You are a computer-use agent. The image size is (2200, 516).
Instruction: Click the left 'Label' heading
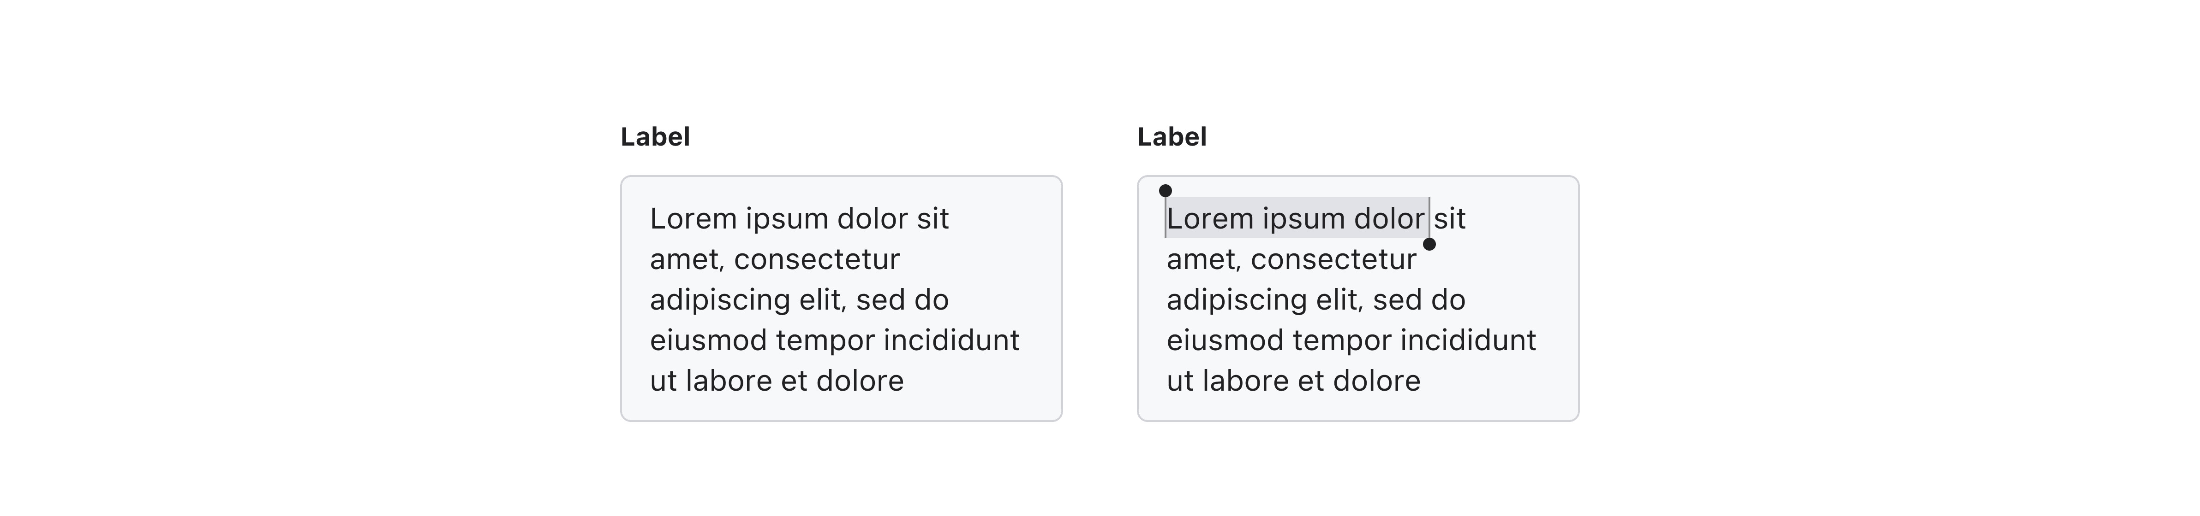tap(655, 137)
